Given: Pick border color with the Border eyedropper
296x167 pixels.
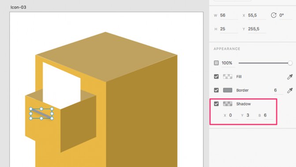Looking at the screenshot, I should click(290, 91).
